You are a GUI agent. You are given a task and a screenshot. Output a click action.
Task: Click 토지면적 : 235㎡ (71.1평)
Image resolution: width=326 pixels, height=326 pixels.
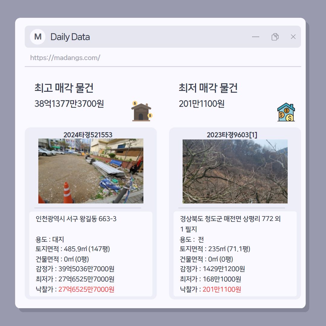point(215,249)
